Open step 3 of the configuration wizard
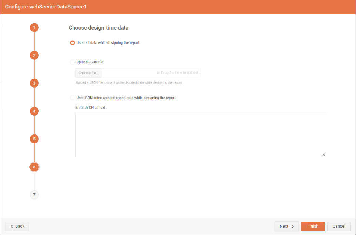 [34, 83]
